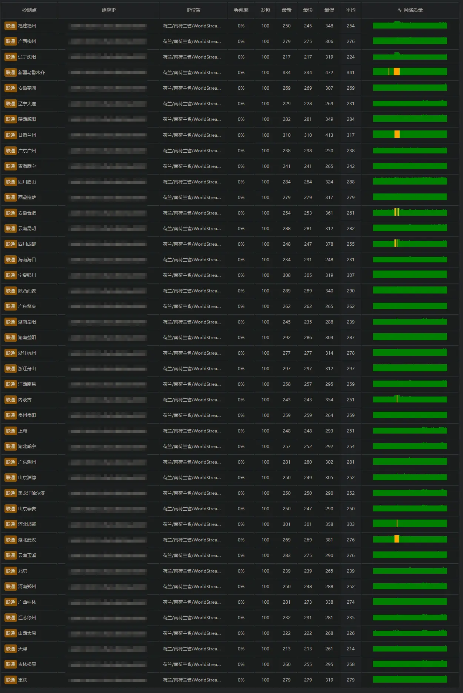The image size is (463, 693).
Task: Click the network quality bar for 河北邯郸
Action: tap(410, 524)
